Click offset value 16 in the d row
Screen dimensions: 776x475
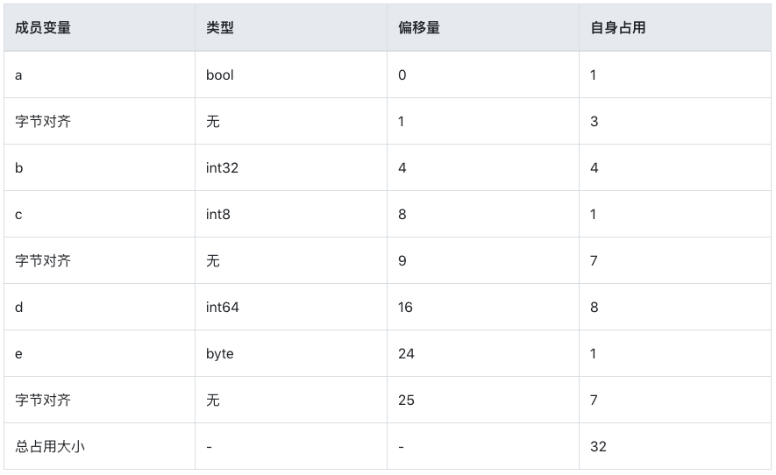(405, 308)
